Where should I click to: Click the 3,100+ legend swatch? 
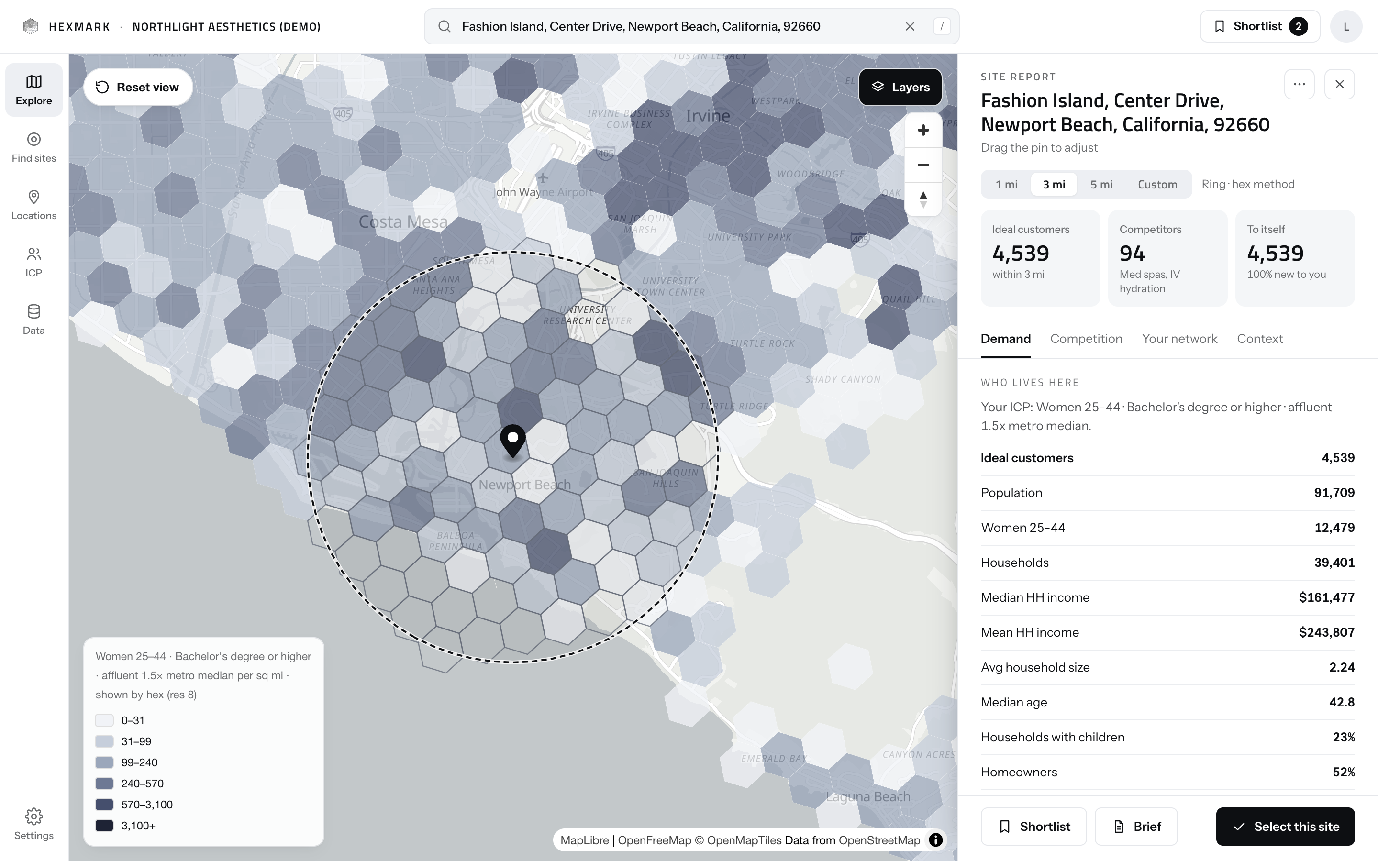tap(104, 826)
